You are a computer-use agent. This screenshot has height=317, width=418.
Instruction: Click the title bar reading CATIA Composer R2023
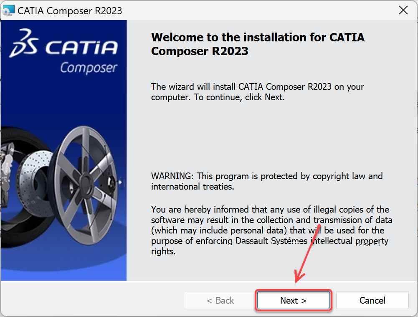tap(70, 10)
